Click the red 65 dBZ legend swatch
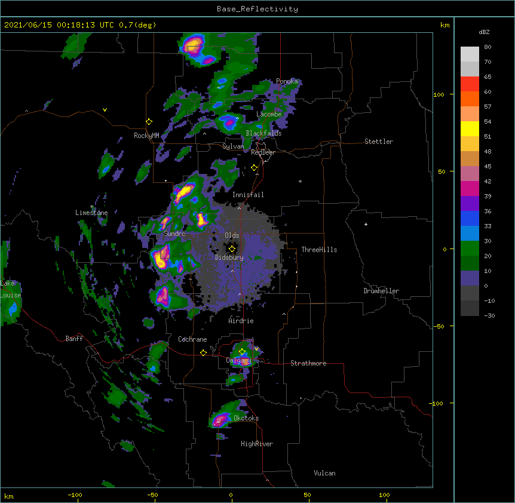The height and width of the screenshot is (503, 515). click(x=470, y=84)
